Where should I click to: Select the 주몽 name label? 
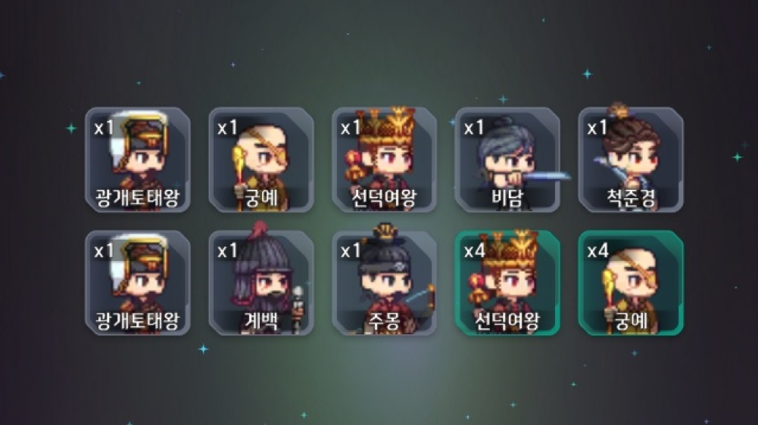point(385,321)
